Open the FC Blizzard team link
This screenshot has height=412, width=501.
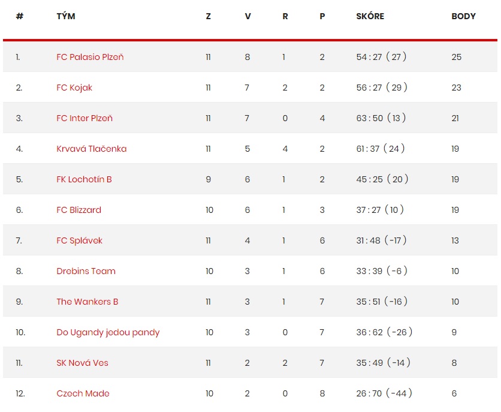point(79,210)
